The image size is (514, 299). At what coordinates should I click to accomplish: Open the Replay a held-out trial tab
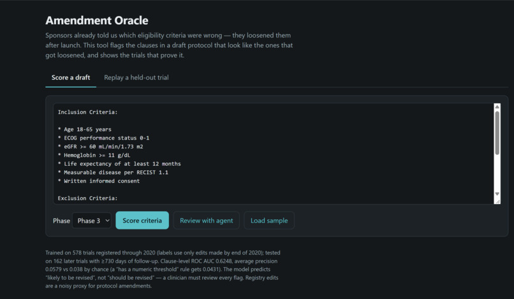click(x=136, y=78)
